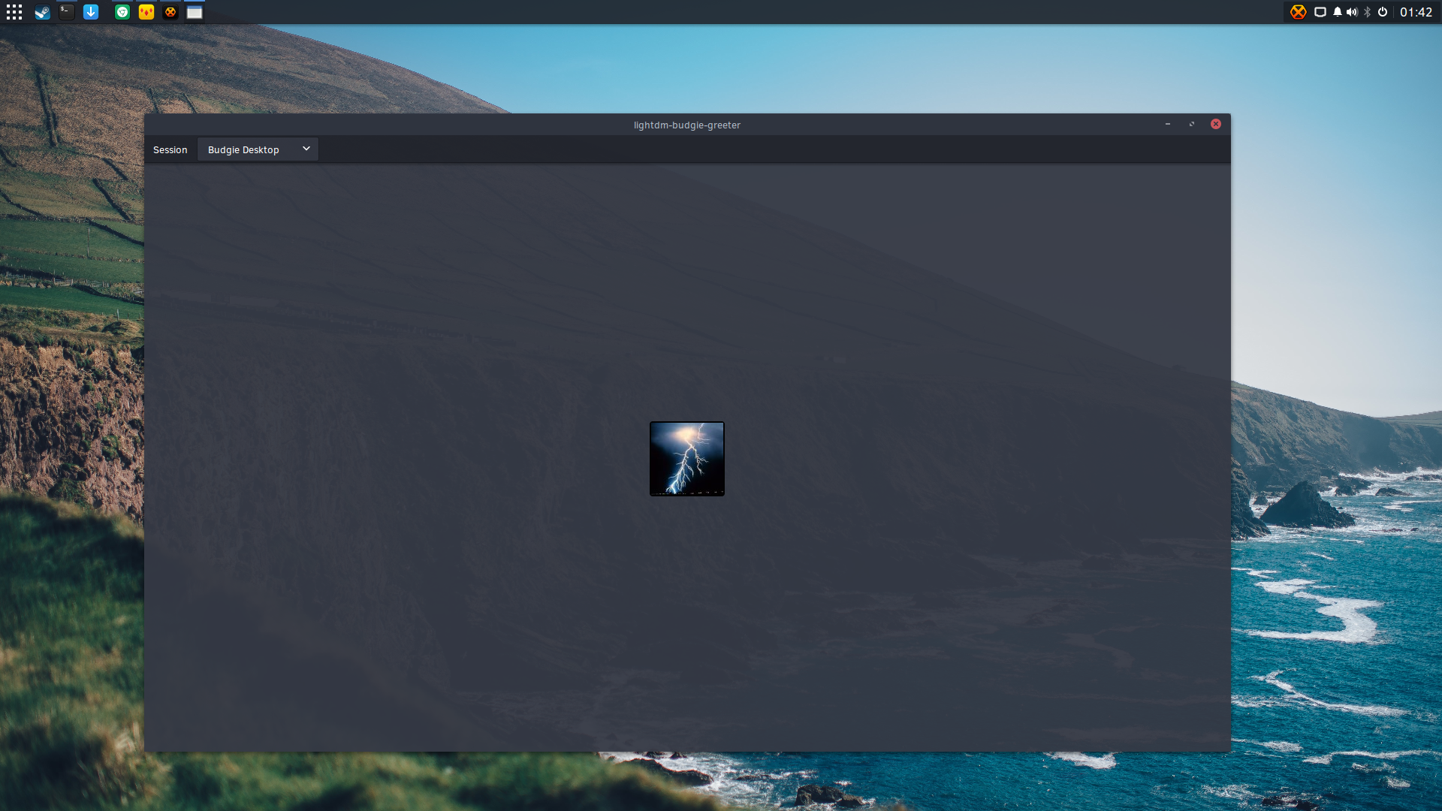Viewport: 1442px width, 811px height.
Task: Switch to the yellow app with red diamonds
Action: [x=146, y=12]
